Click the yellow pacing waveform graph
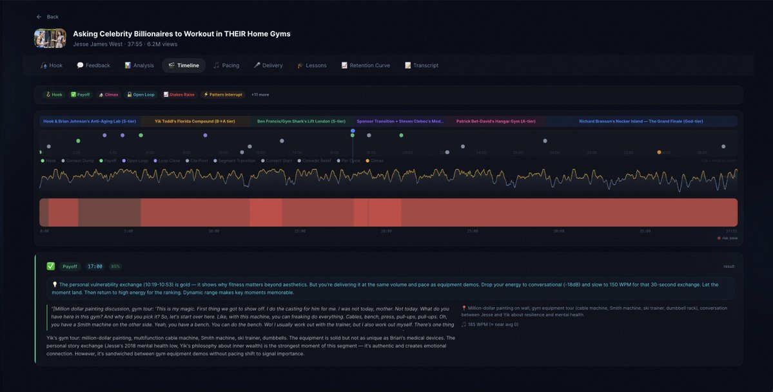 pyautogui.click(x=389, y=179)
